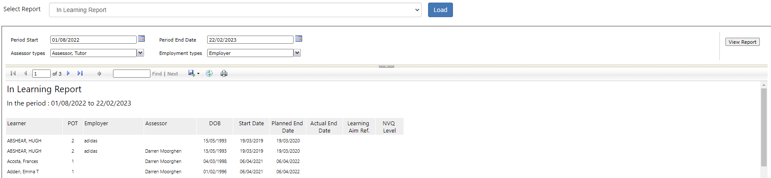Jump to the last report page
Image resolution: width=771 pixels, height=178 pixels.
tap(80, 73)
